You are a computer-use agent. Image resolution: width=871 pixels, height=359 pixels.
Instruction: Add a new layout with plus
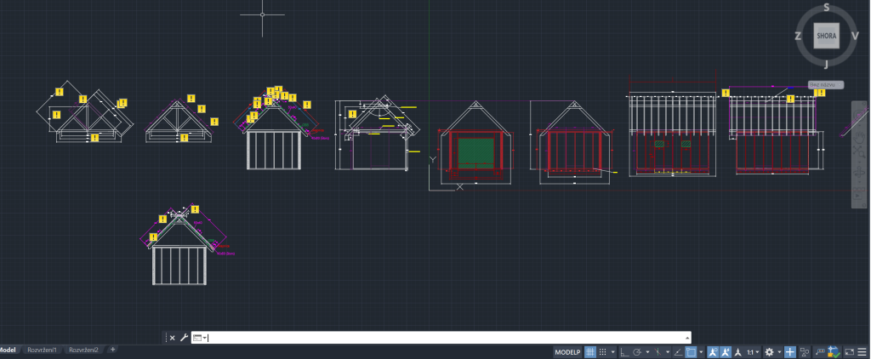coord(112,350)
